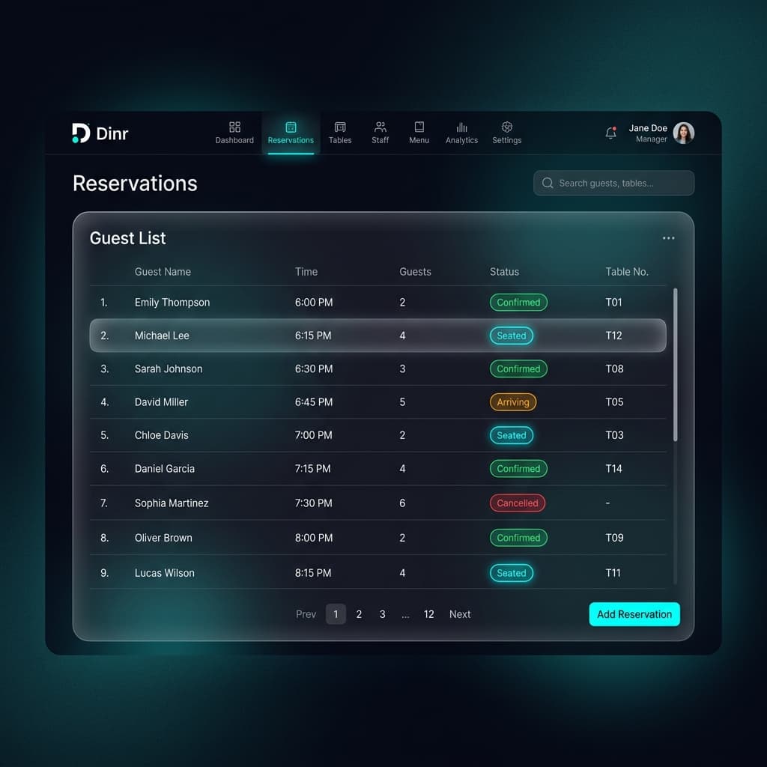Click David Miller's Arriving status badge
This screenshot has height=767, width=767.
[x=512, y=402]
